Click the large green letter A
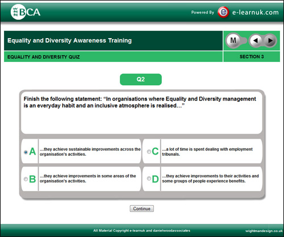Image resolution: width=284 pixels, height=237 pixels. (x=32, y=151)
